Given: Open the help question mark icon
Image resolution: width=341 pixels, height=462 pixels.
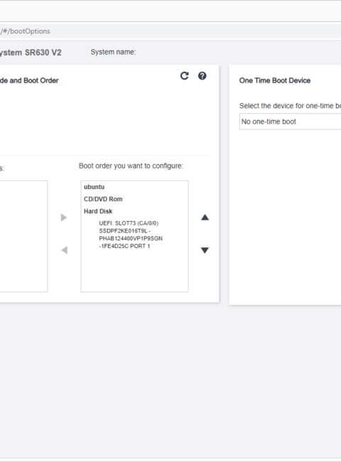Looking at the screenshot, I should (x=202, y=76).
